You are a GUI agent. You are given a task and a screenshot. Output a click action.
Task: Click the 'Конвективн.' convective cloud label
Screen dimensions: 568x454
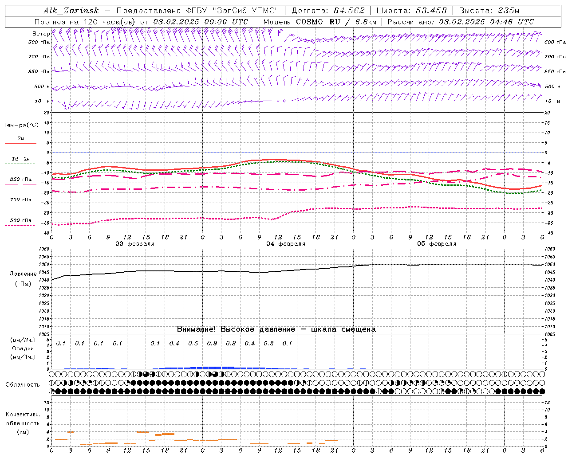click(x=23, y=415)
